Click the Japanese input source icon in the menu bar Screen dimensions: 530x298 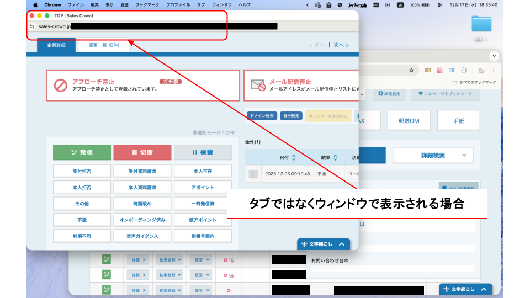point(415,4)
